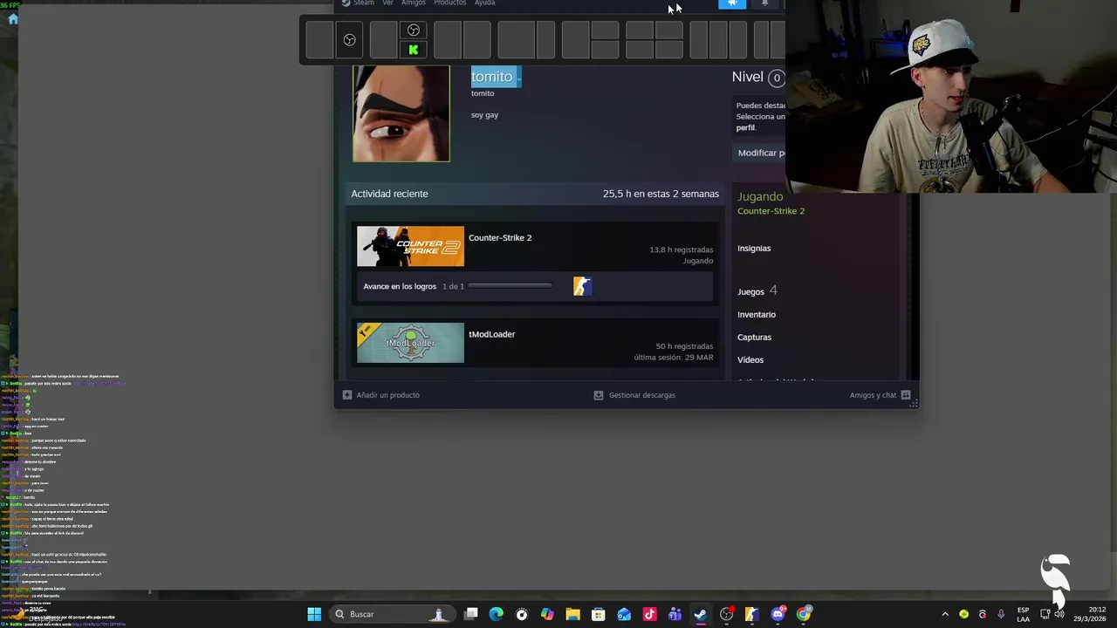The height and width of the screenshot is (628, 1117).
Task: Open the Counter-Strike 2 game banner
Action: (410, 246)
